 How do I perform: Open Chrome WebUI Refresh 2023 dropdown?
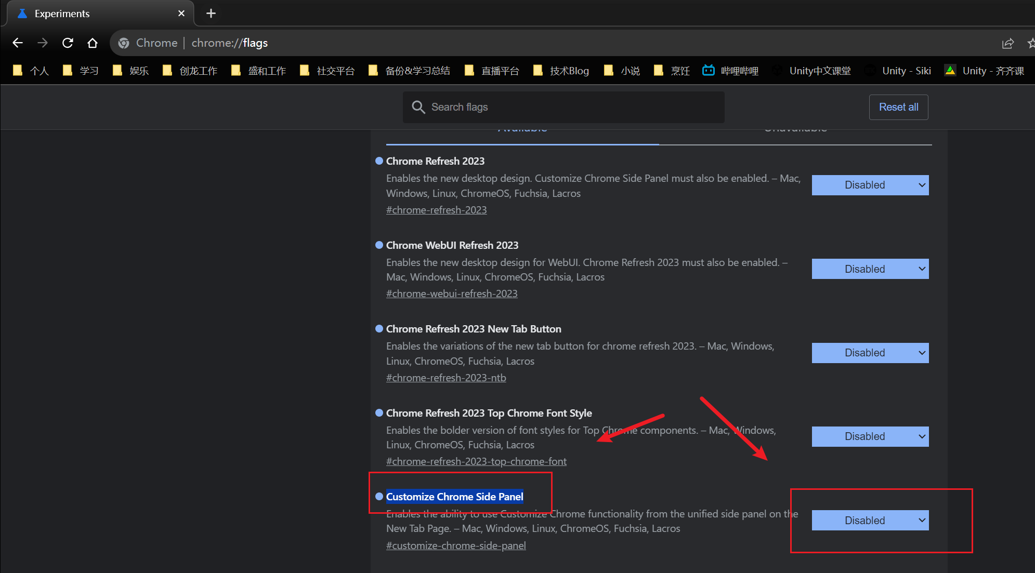[x=870, y=269]
